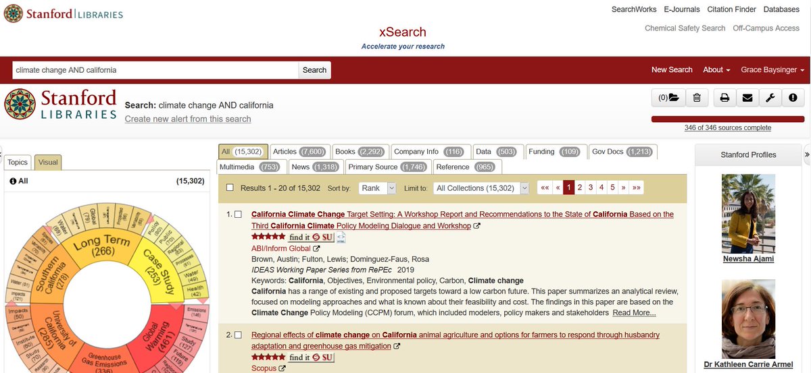Collapse right sidebar with » arrow

(x=807, y=154)
